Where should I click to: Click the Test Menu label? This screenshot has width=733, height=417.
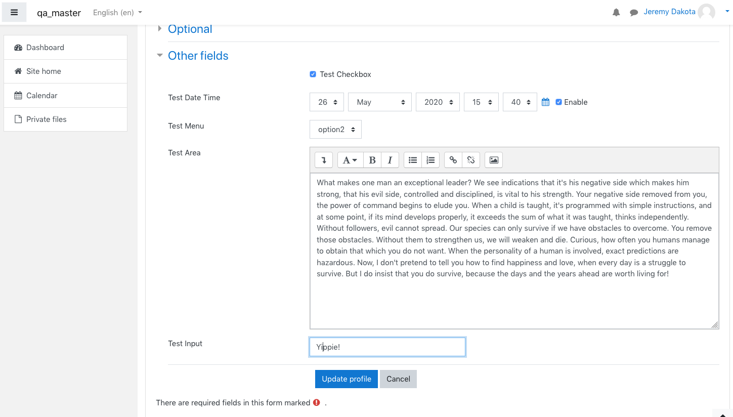(186, 126)
